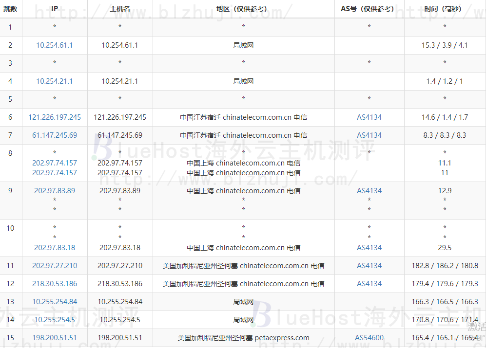Select the 地区 (仅供参考) column header
The image size is (486, 348).
click(243, 9)
